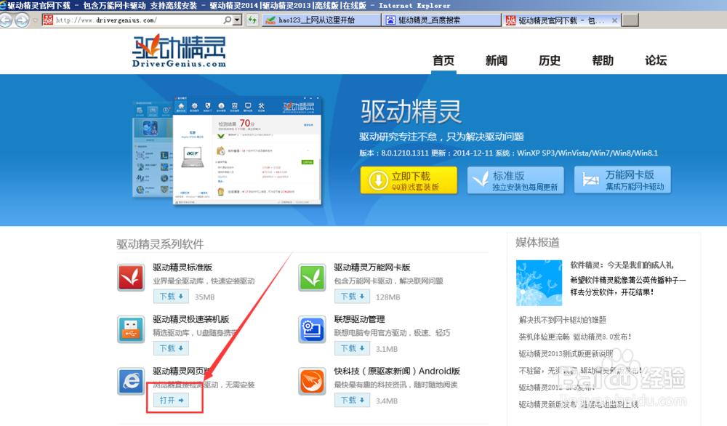This screenshot has height=426, width=727.
Task: Click the yellow 立即下载 button
Action: coord(409,180)
